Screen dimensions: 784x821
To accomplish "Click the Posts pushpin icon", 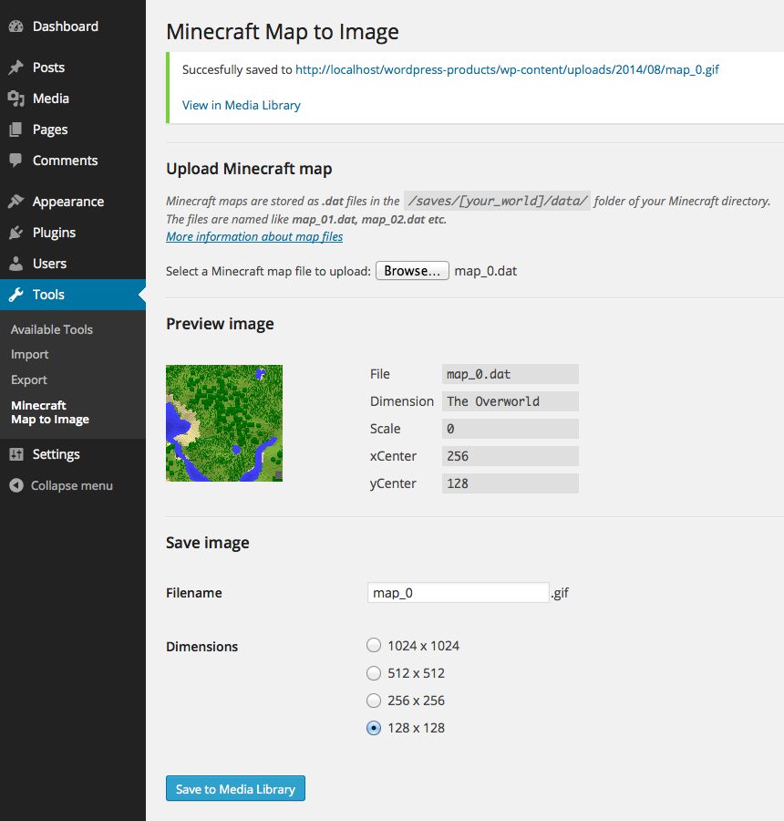I will pyautogui.click(x=16, y=68).
